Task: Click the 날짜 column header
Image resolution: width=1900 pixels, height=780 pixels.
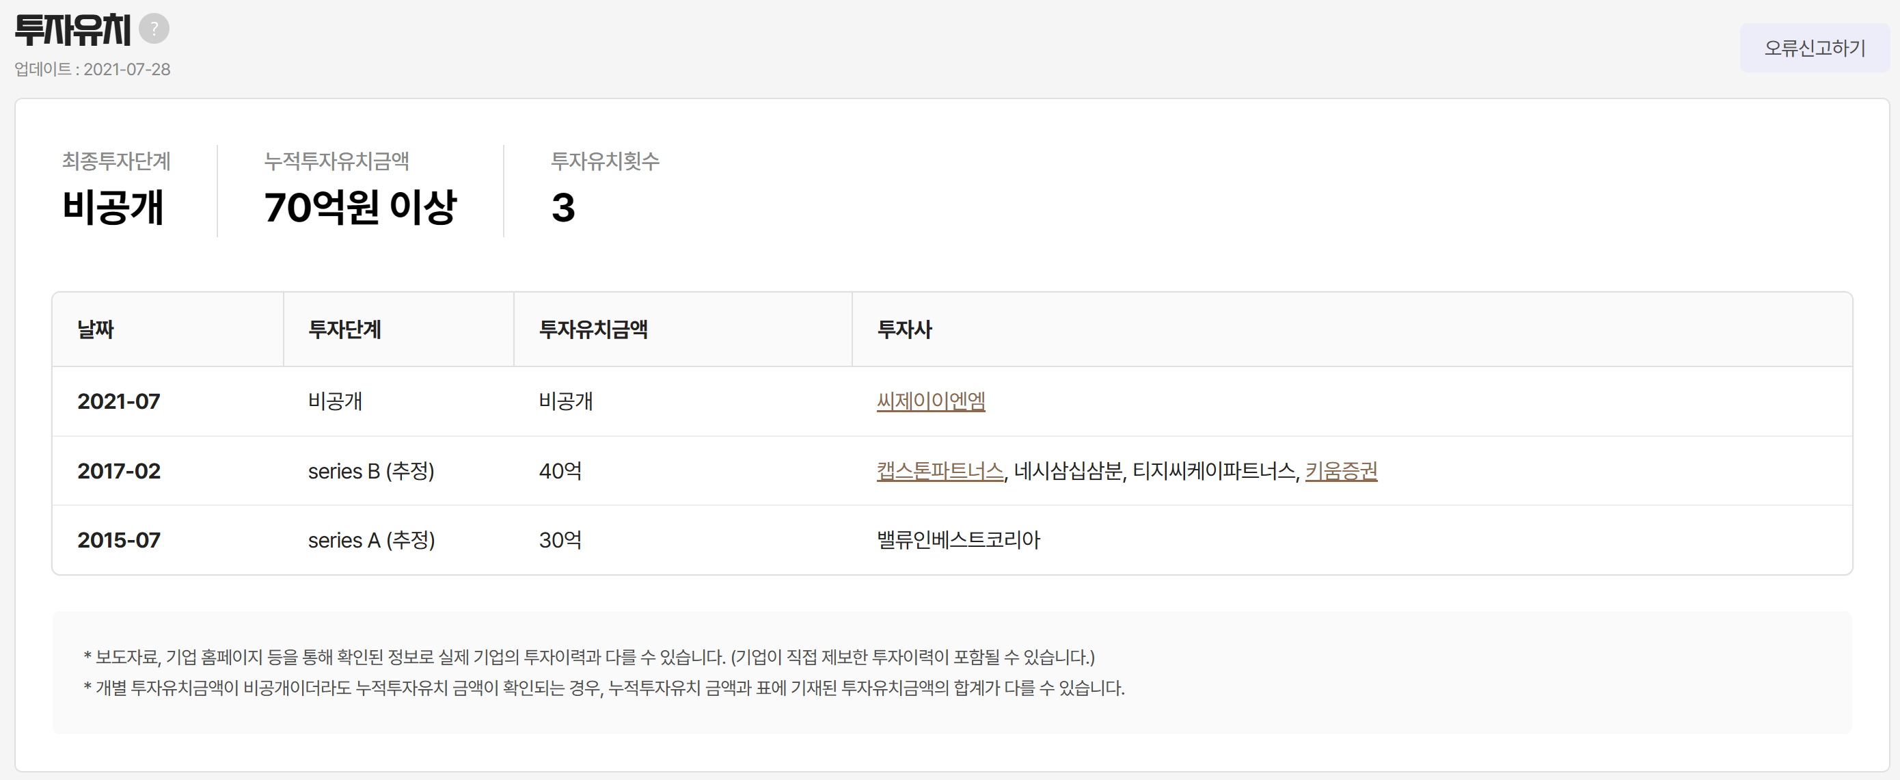Action: tap(96, 329)
